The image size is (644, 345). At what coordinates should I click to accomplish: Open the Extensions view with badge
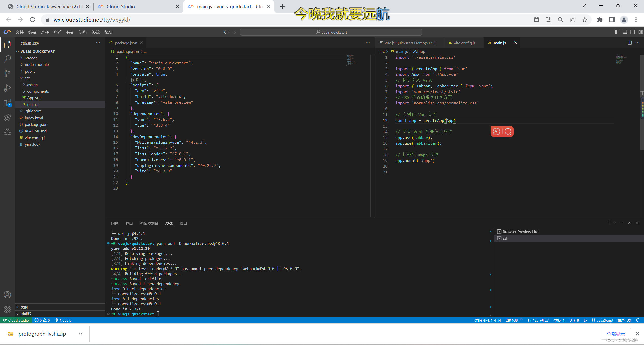click(7, 103)
